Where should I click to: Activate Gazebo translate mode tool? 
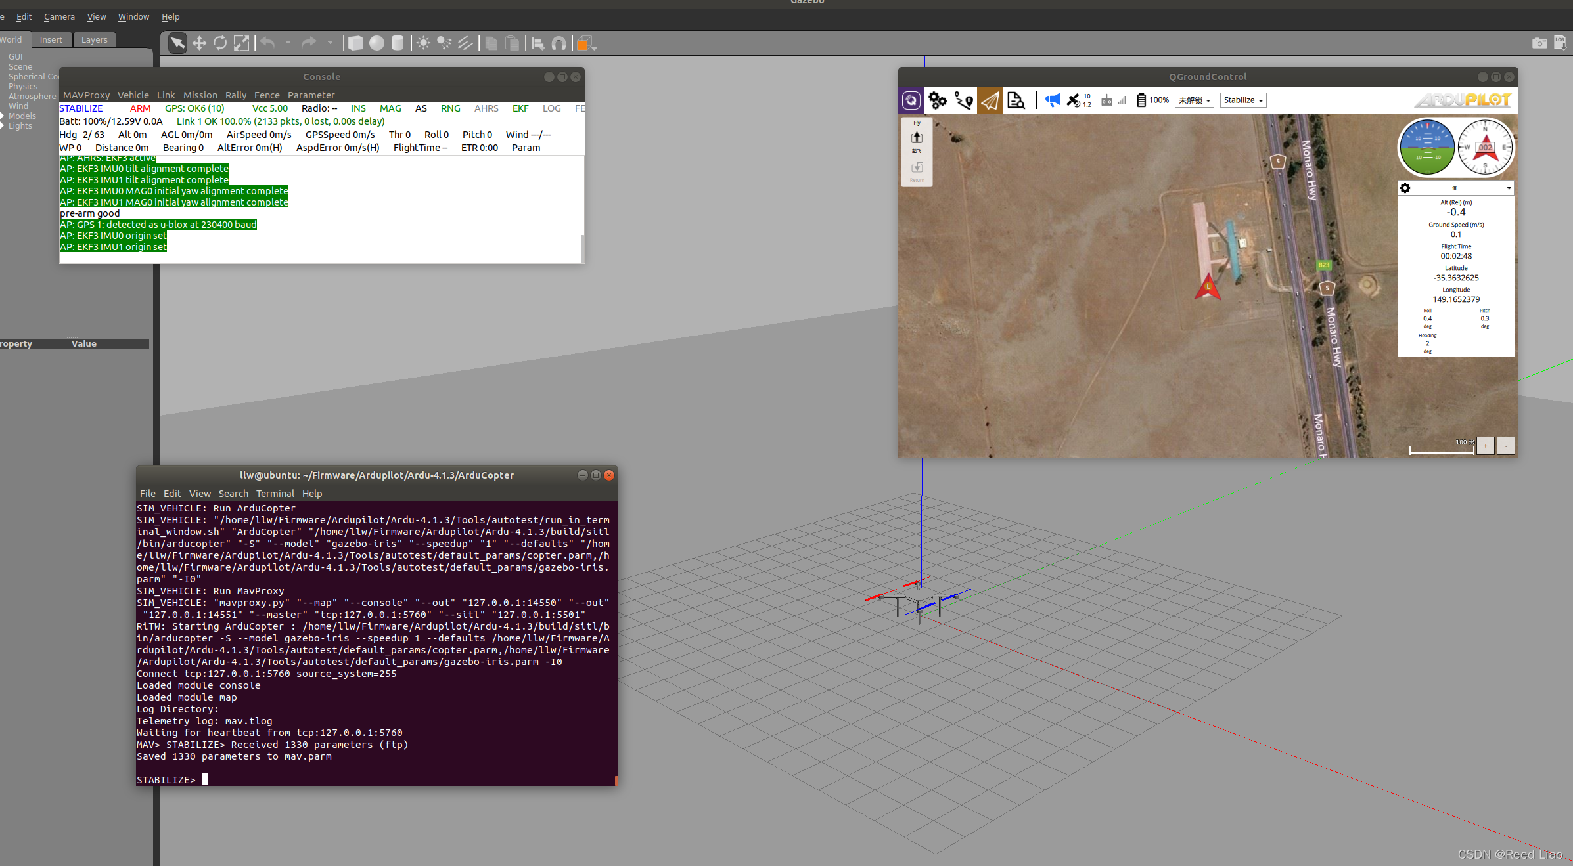[199, 43]
